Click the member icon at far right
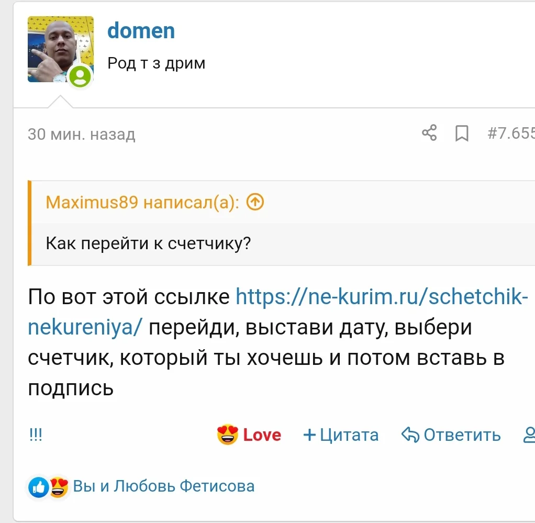 (x=530, y=435)
